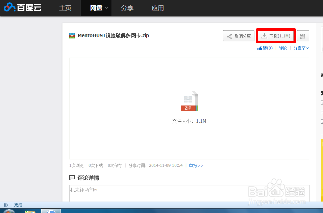
Task: Click the 评论 comment link
Action: [283, 48]
